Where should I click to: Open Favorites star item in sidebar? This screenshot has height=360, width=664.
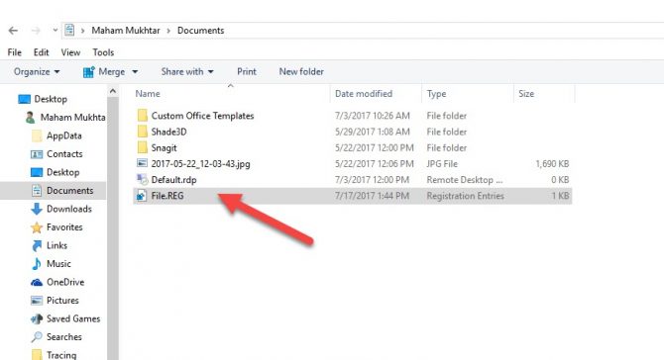pyautogui.click(x=56, y=227)
